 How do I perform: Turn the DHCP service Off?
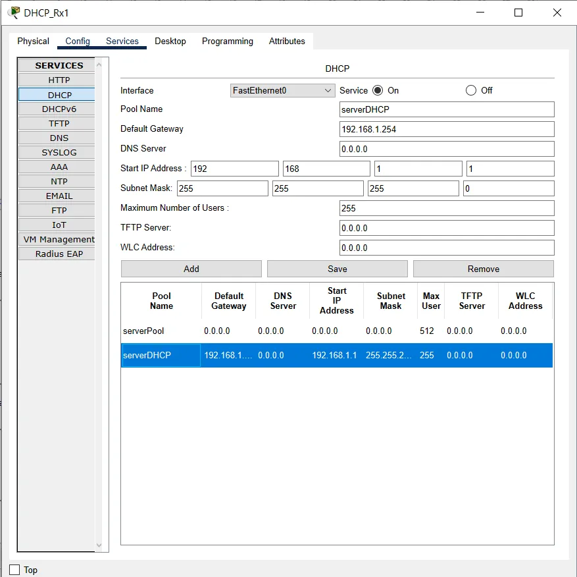point(471,90)
